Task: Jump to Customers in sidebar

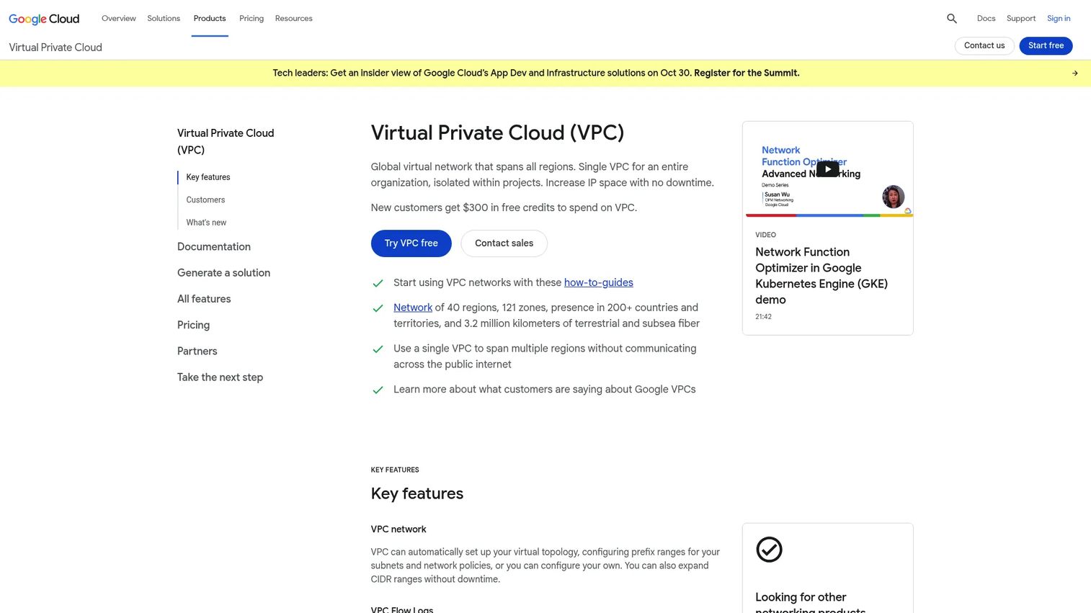Action: coord(205,200)
